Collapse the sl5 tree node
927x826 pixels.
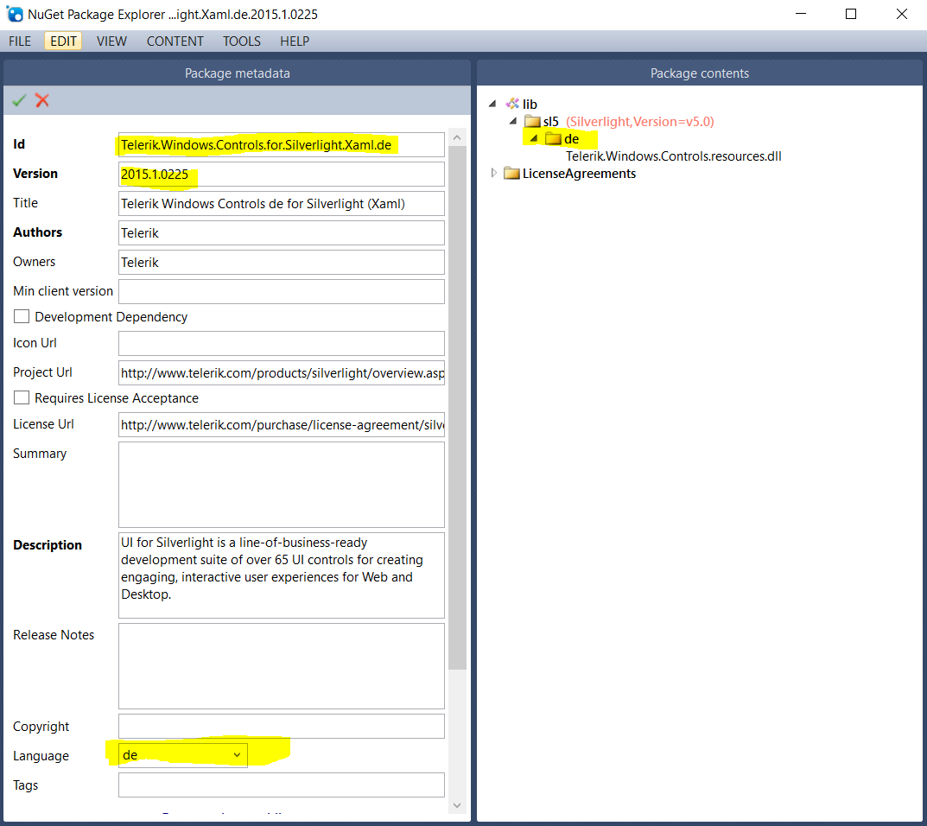coord(513,121)
